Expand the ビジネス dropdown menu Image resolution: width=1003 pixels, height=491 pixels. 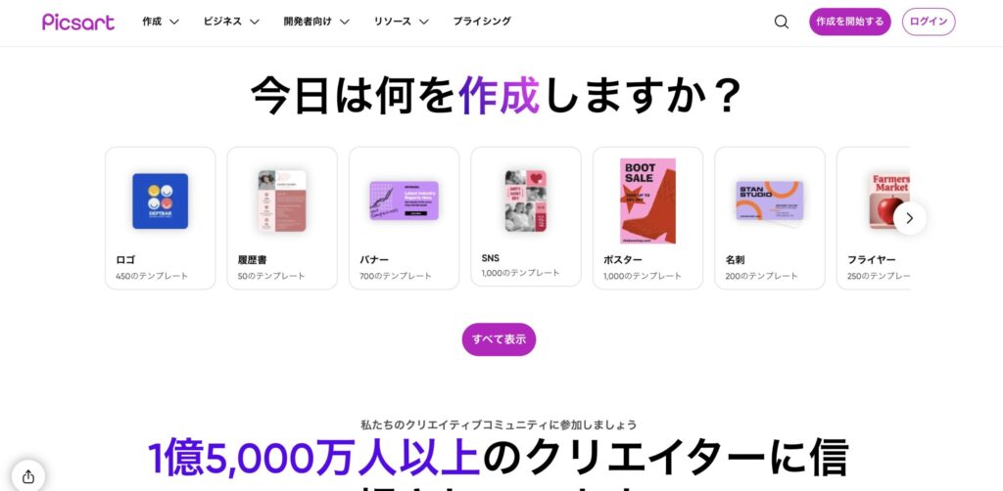(231, 22)
